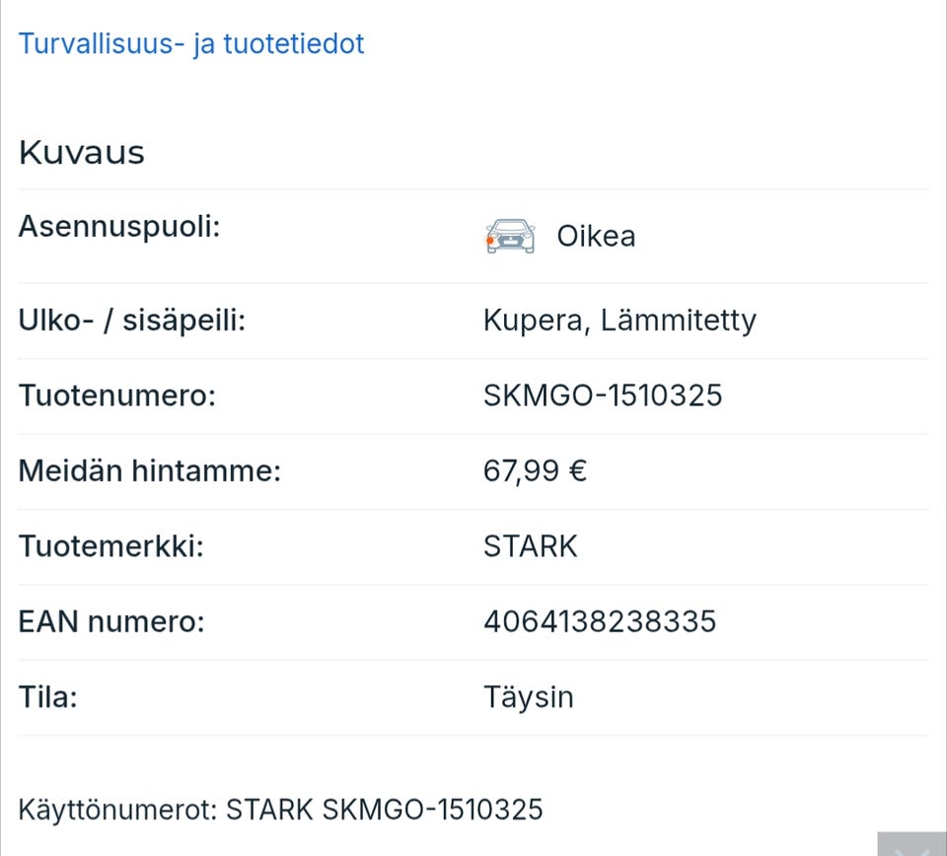Select the Kupera, Lämmitetty value

[x=619, y=321]
